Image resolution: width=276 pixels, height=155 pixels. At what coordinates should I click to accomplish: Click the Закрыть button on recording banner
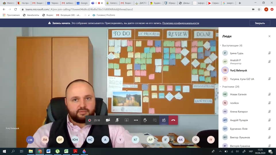(x=260, y=23)
